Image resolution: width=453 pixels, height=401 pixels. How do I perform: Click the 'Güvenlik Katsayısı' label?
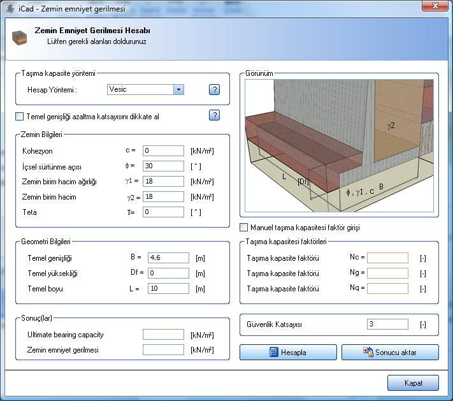(x=274, y=324)
